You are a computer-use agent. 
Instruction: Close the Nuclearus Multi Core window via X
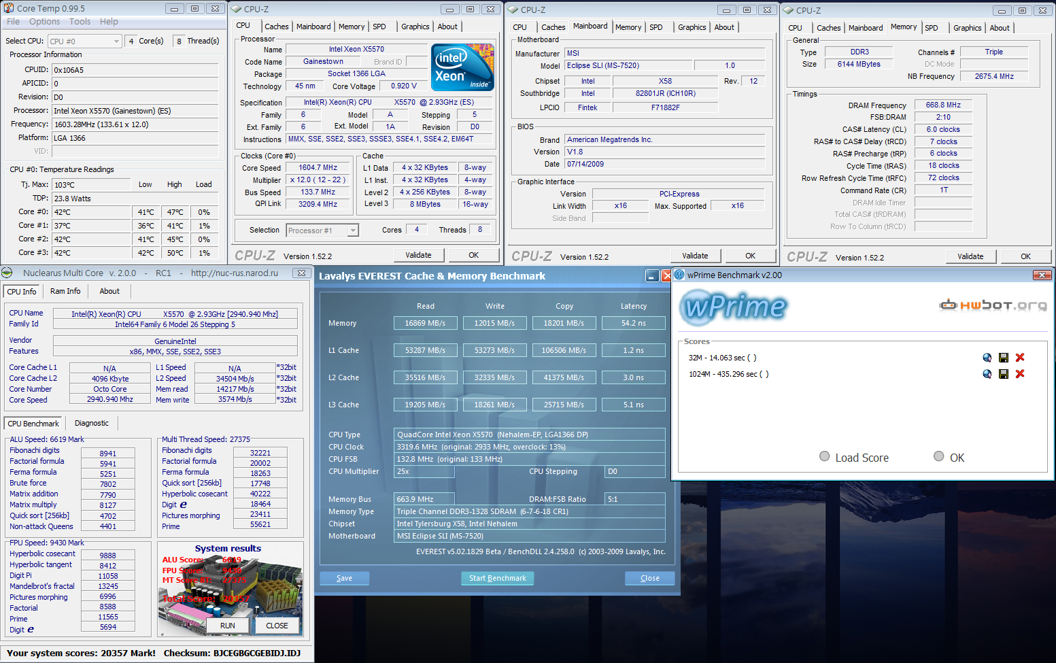301,273
